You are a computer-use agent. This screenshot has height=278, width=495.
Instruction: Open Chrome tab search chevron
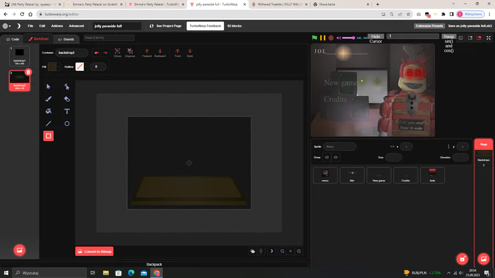[453, 4]
